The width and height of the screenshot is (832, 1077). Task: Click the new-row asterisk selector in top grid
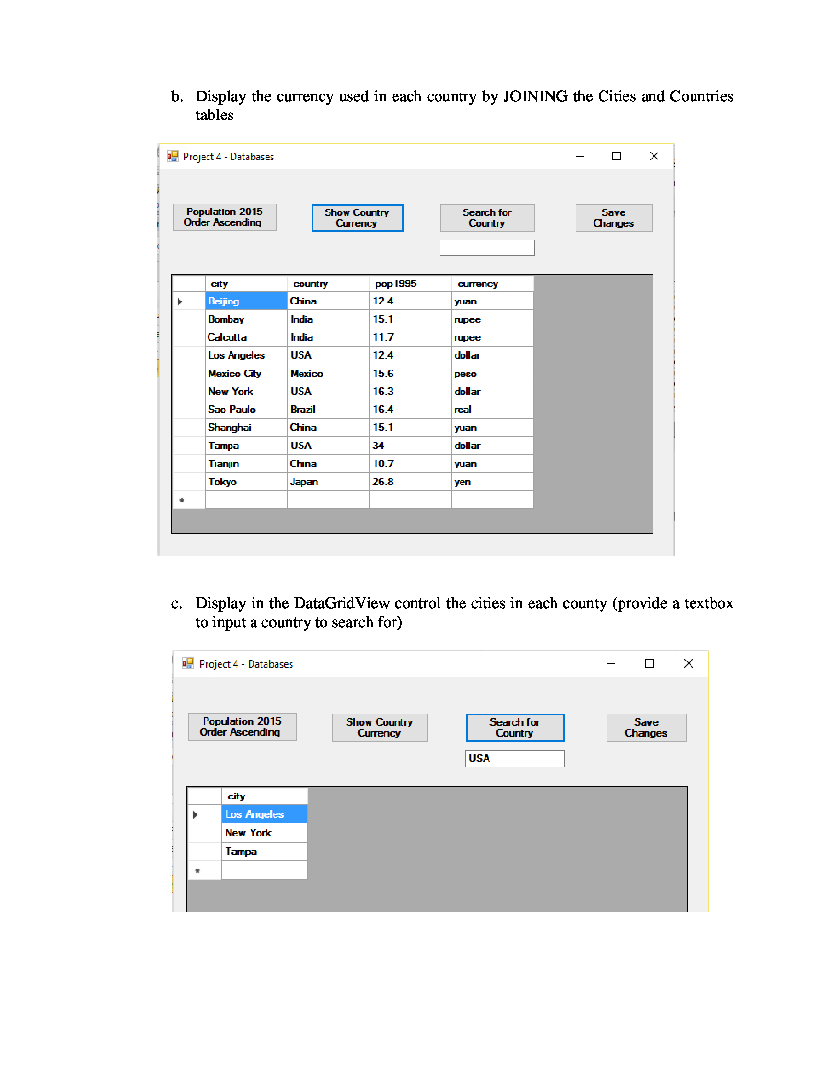tap(182, 499)
